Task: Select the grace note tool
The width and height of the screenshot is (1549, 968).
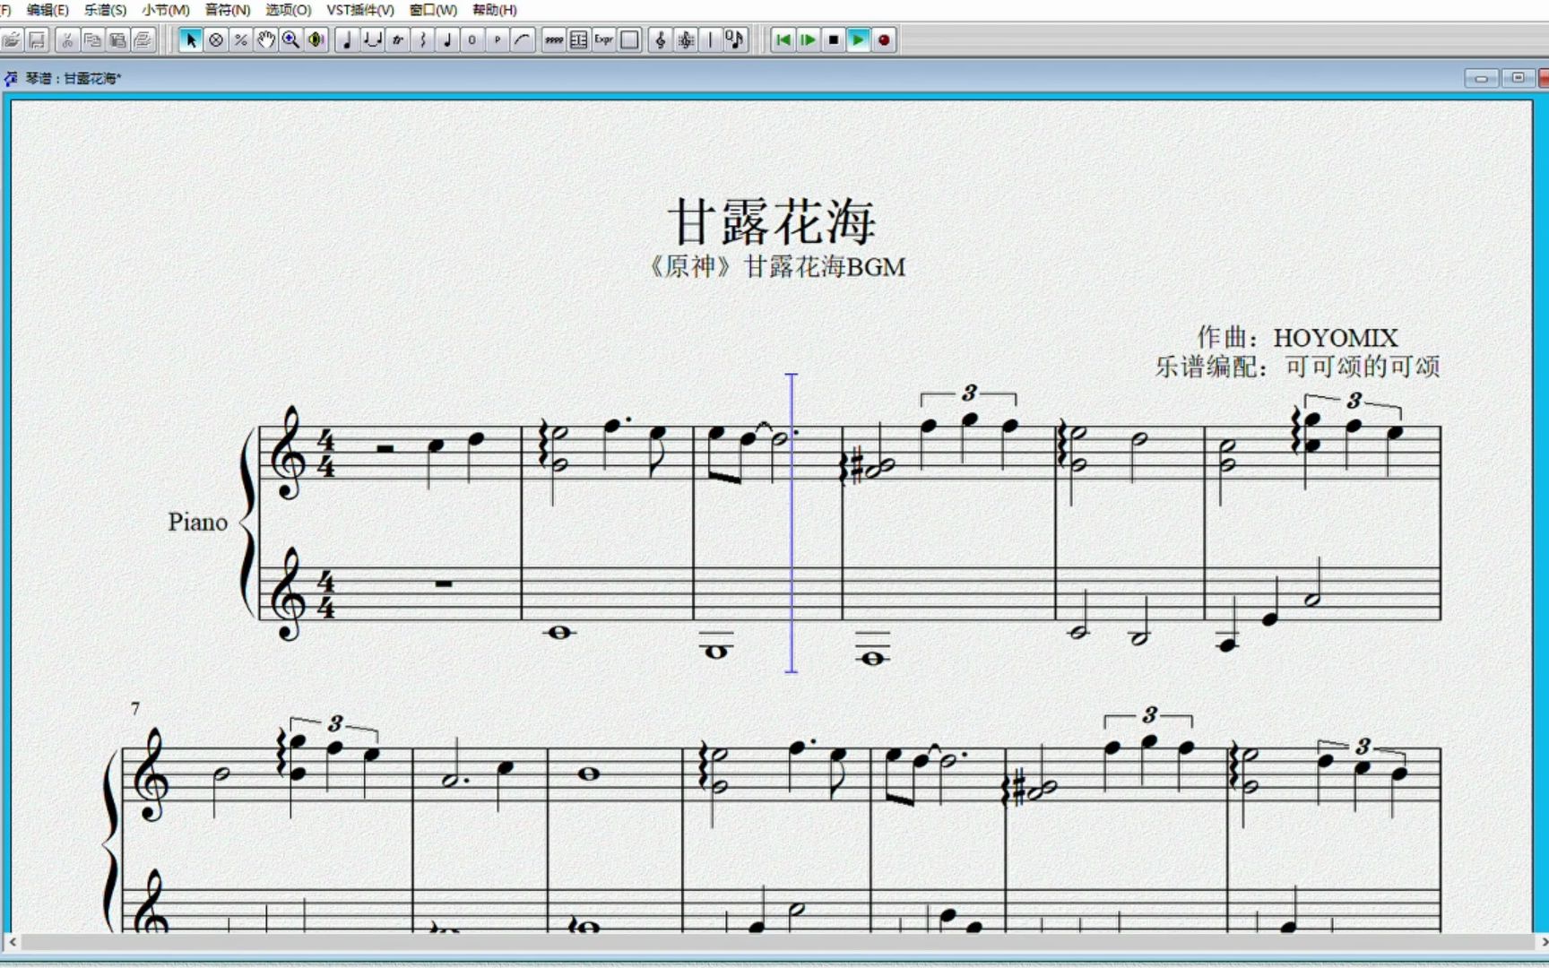Action: [x=447, y=39]
